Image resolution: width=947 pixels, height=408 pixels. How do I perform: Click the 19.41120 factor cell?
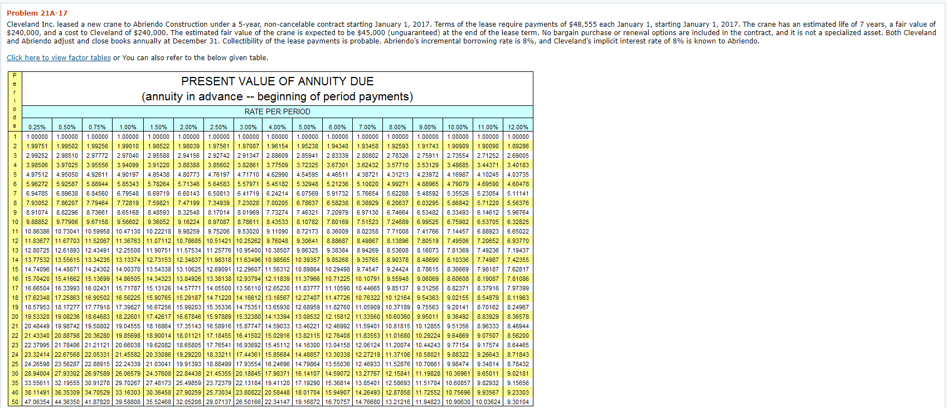tap(278, 383)
